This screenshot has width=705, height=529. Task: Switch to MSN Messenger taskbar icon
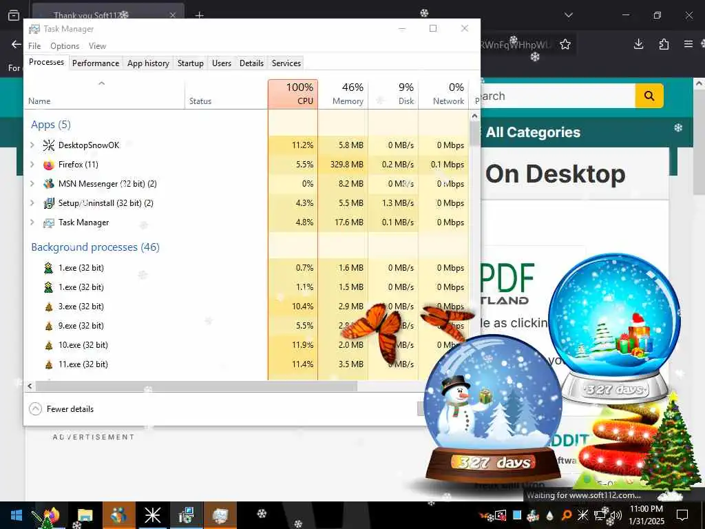(x=118, y=515)
